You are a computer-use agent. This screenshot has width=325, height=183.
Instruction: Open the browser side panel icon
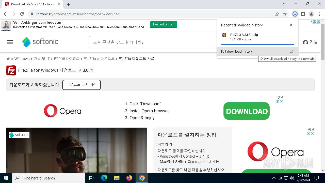coord(303,14)
